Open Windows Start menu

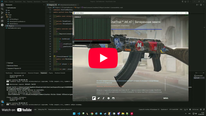click(74, 114)
